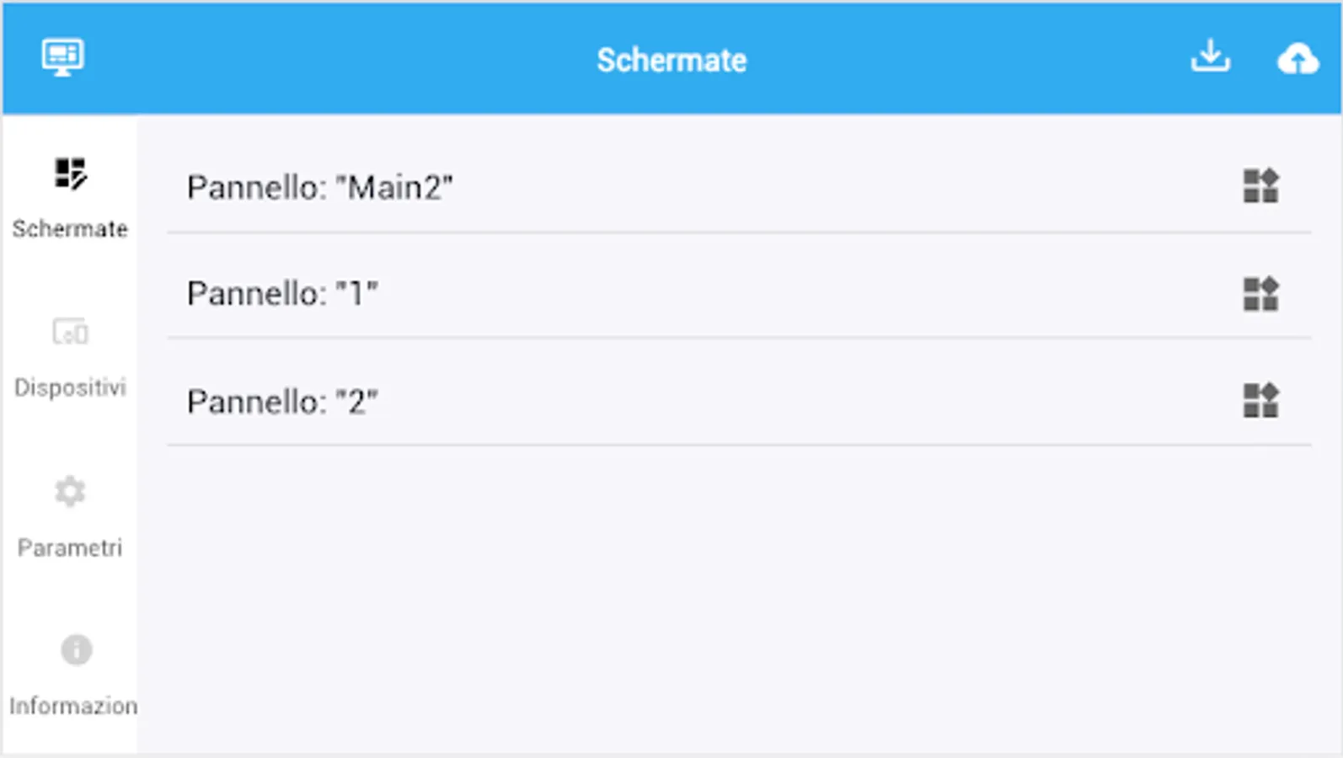The width and height of the screenshot is (1343, 758).
Task: Select the Pannello "2" list entry
Action: point(282,402)
